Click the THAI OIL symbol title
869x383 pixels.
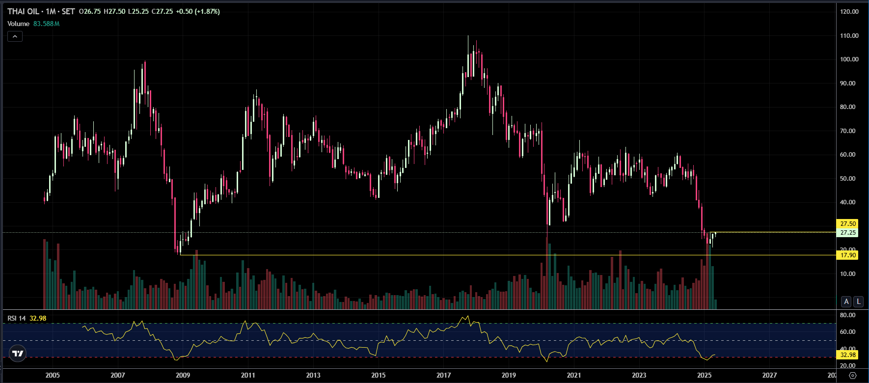[x=41, y=11]
